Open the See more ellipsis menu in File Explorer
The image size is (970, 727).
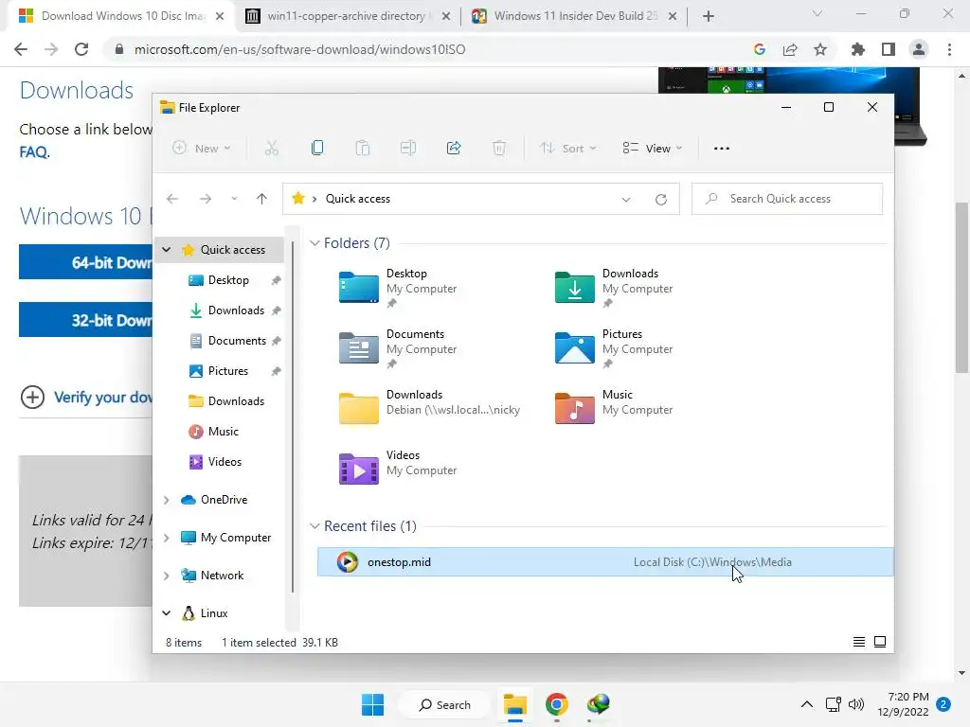721,149
